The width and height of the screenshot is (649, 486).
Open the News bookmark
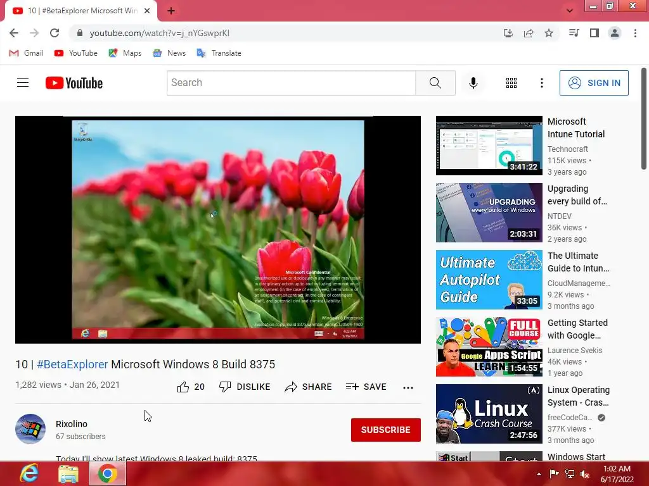(x=169, y=53)
